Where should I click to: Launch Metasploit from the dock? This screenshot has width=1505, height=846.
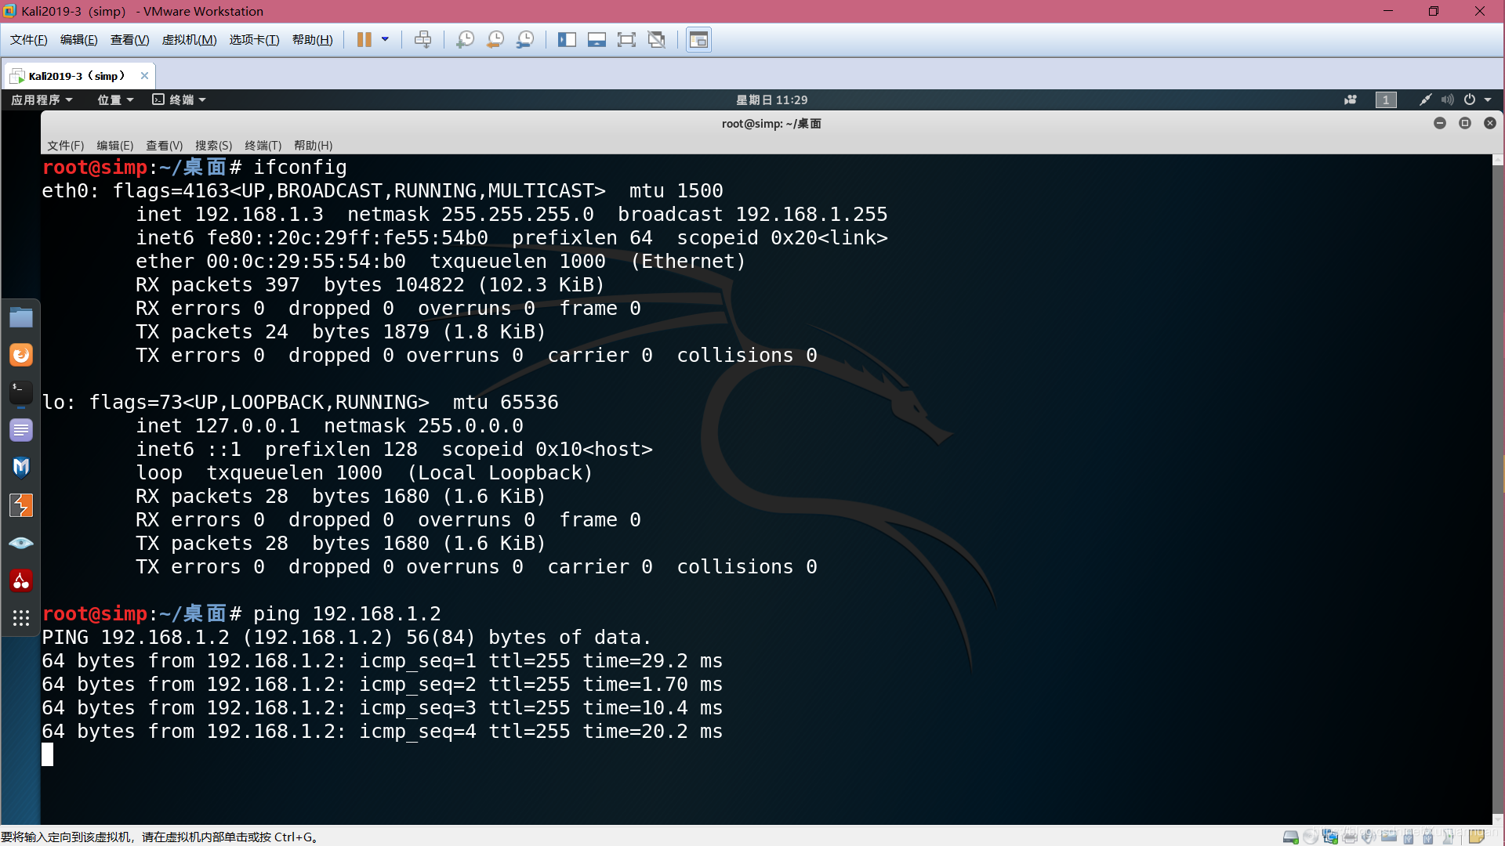coord(21,468)
